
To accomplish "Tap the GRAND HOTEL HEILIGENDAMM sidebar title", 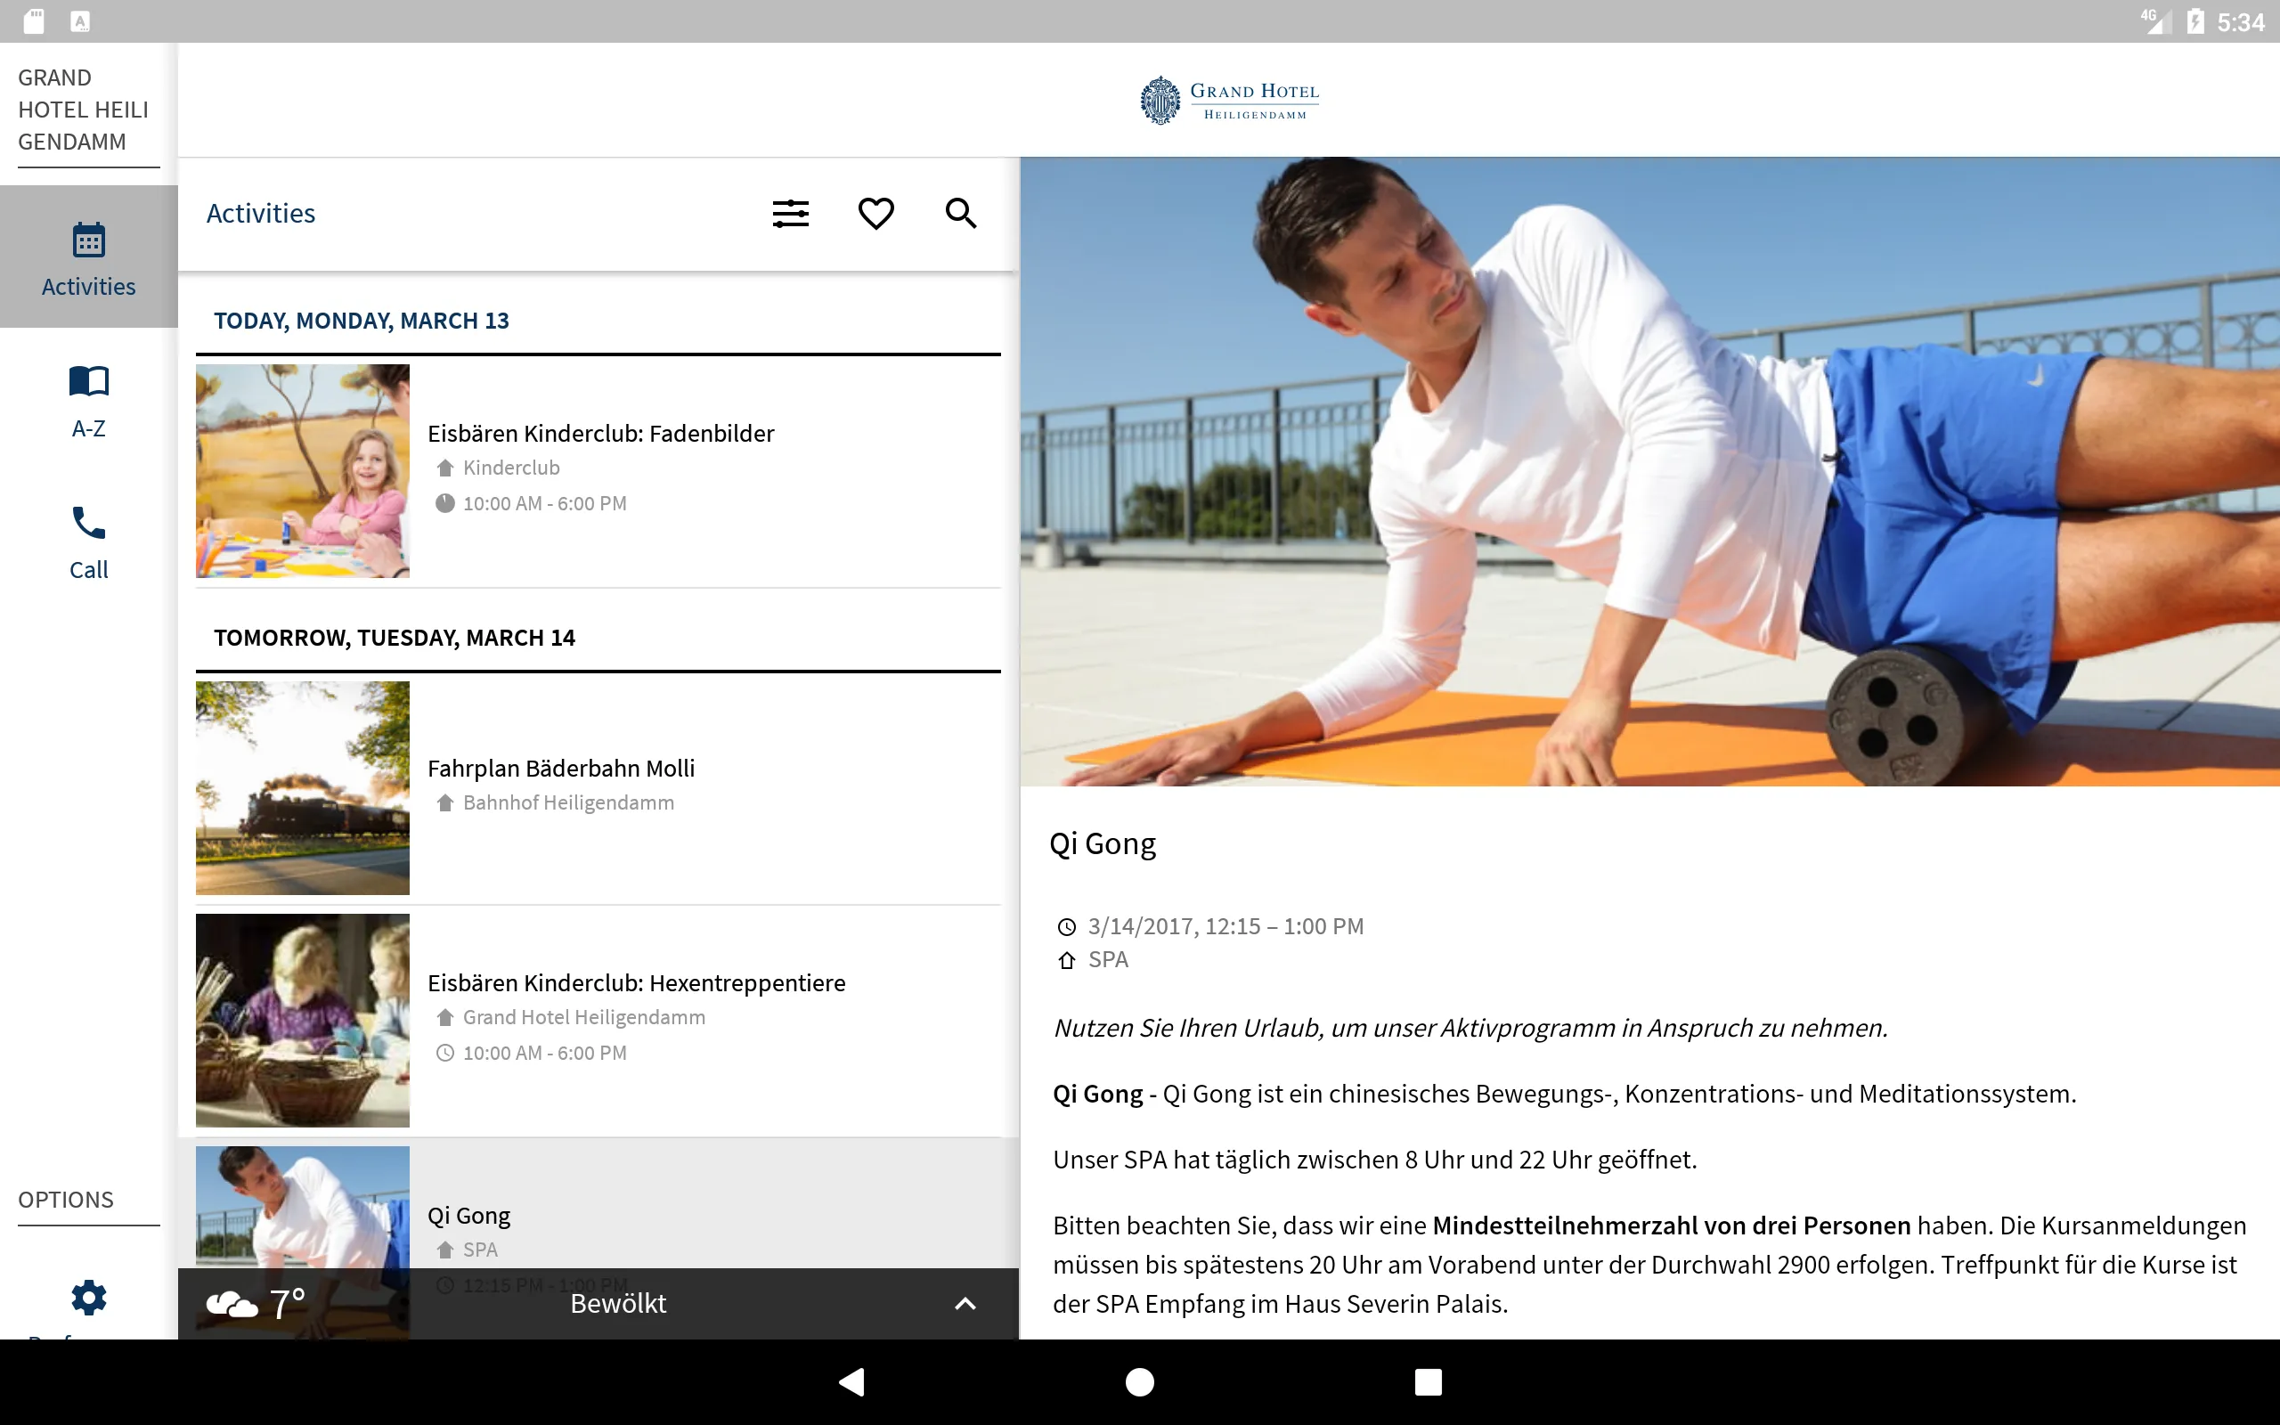I will coord(84,110).
